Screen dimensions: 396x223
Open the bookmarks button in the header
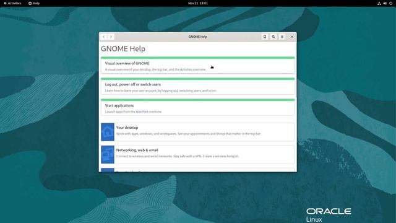coord(265,37)
